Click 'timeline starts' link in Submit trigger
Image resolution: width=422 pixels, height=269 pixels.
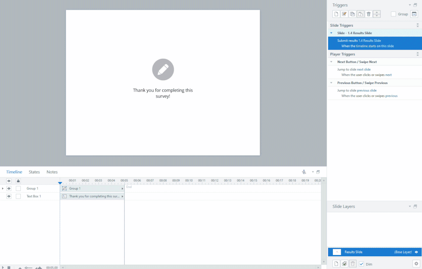[x=366, y=46]
